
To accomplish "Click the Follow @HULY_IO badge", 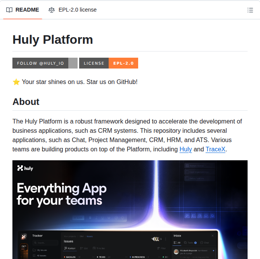I will 45,63.
